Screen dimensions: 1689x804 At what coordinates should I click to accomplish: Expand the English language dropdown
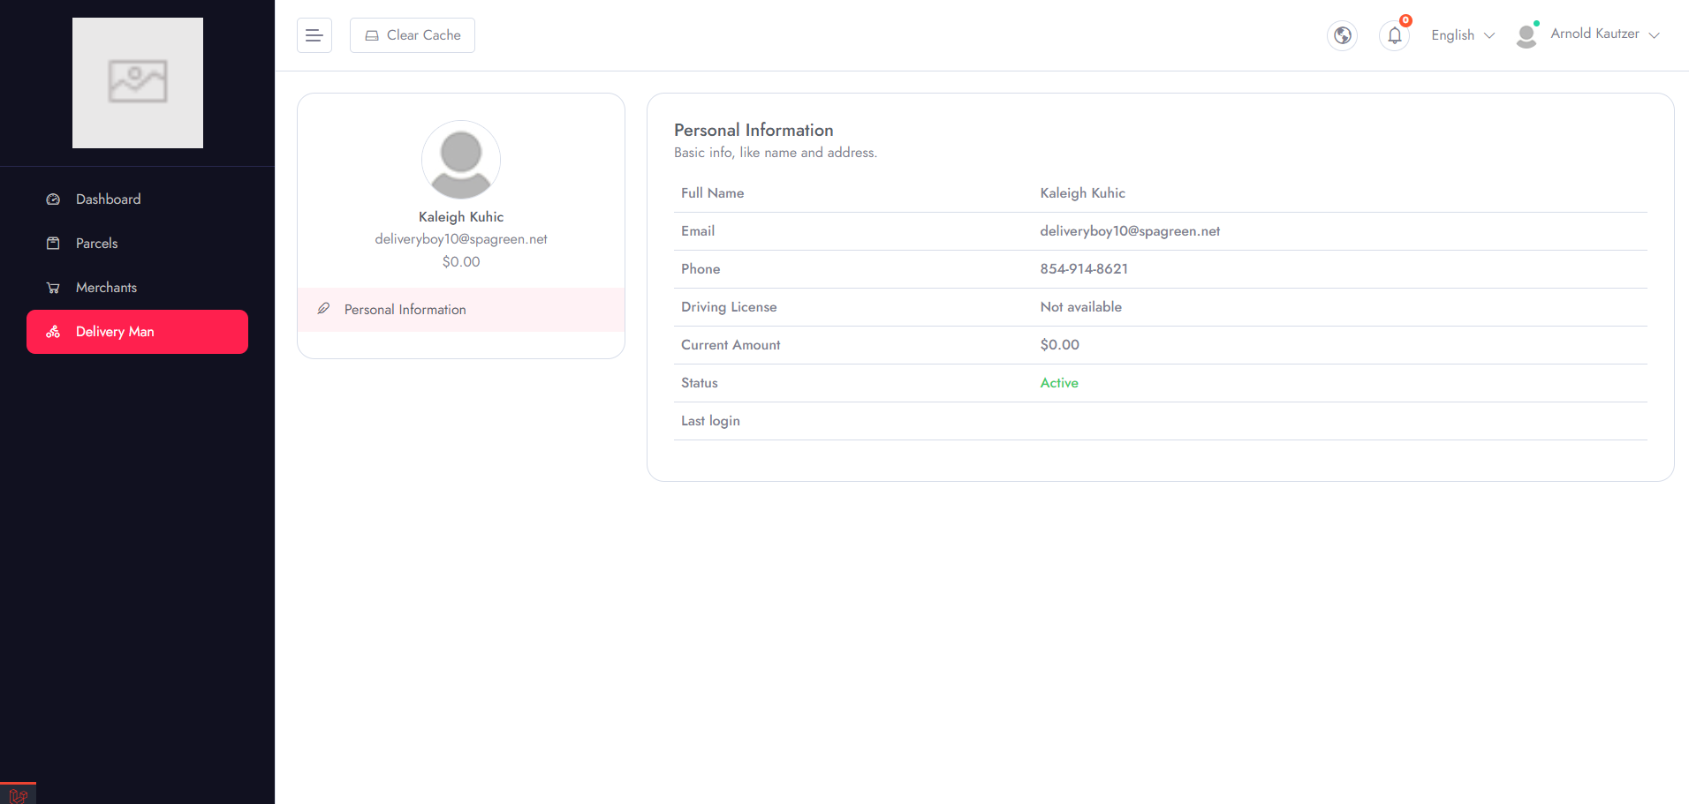pyautogui.click(x=1463, y=35)
